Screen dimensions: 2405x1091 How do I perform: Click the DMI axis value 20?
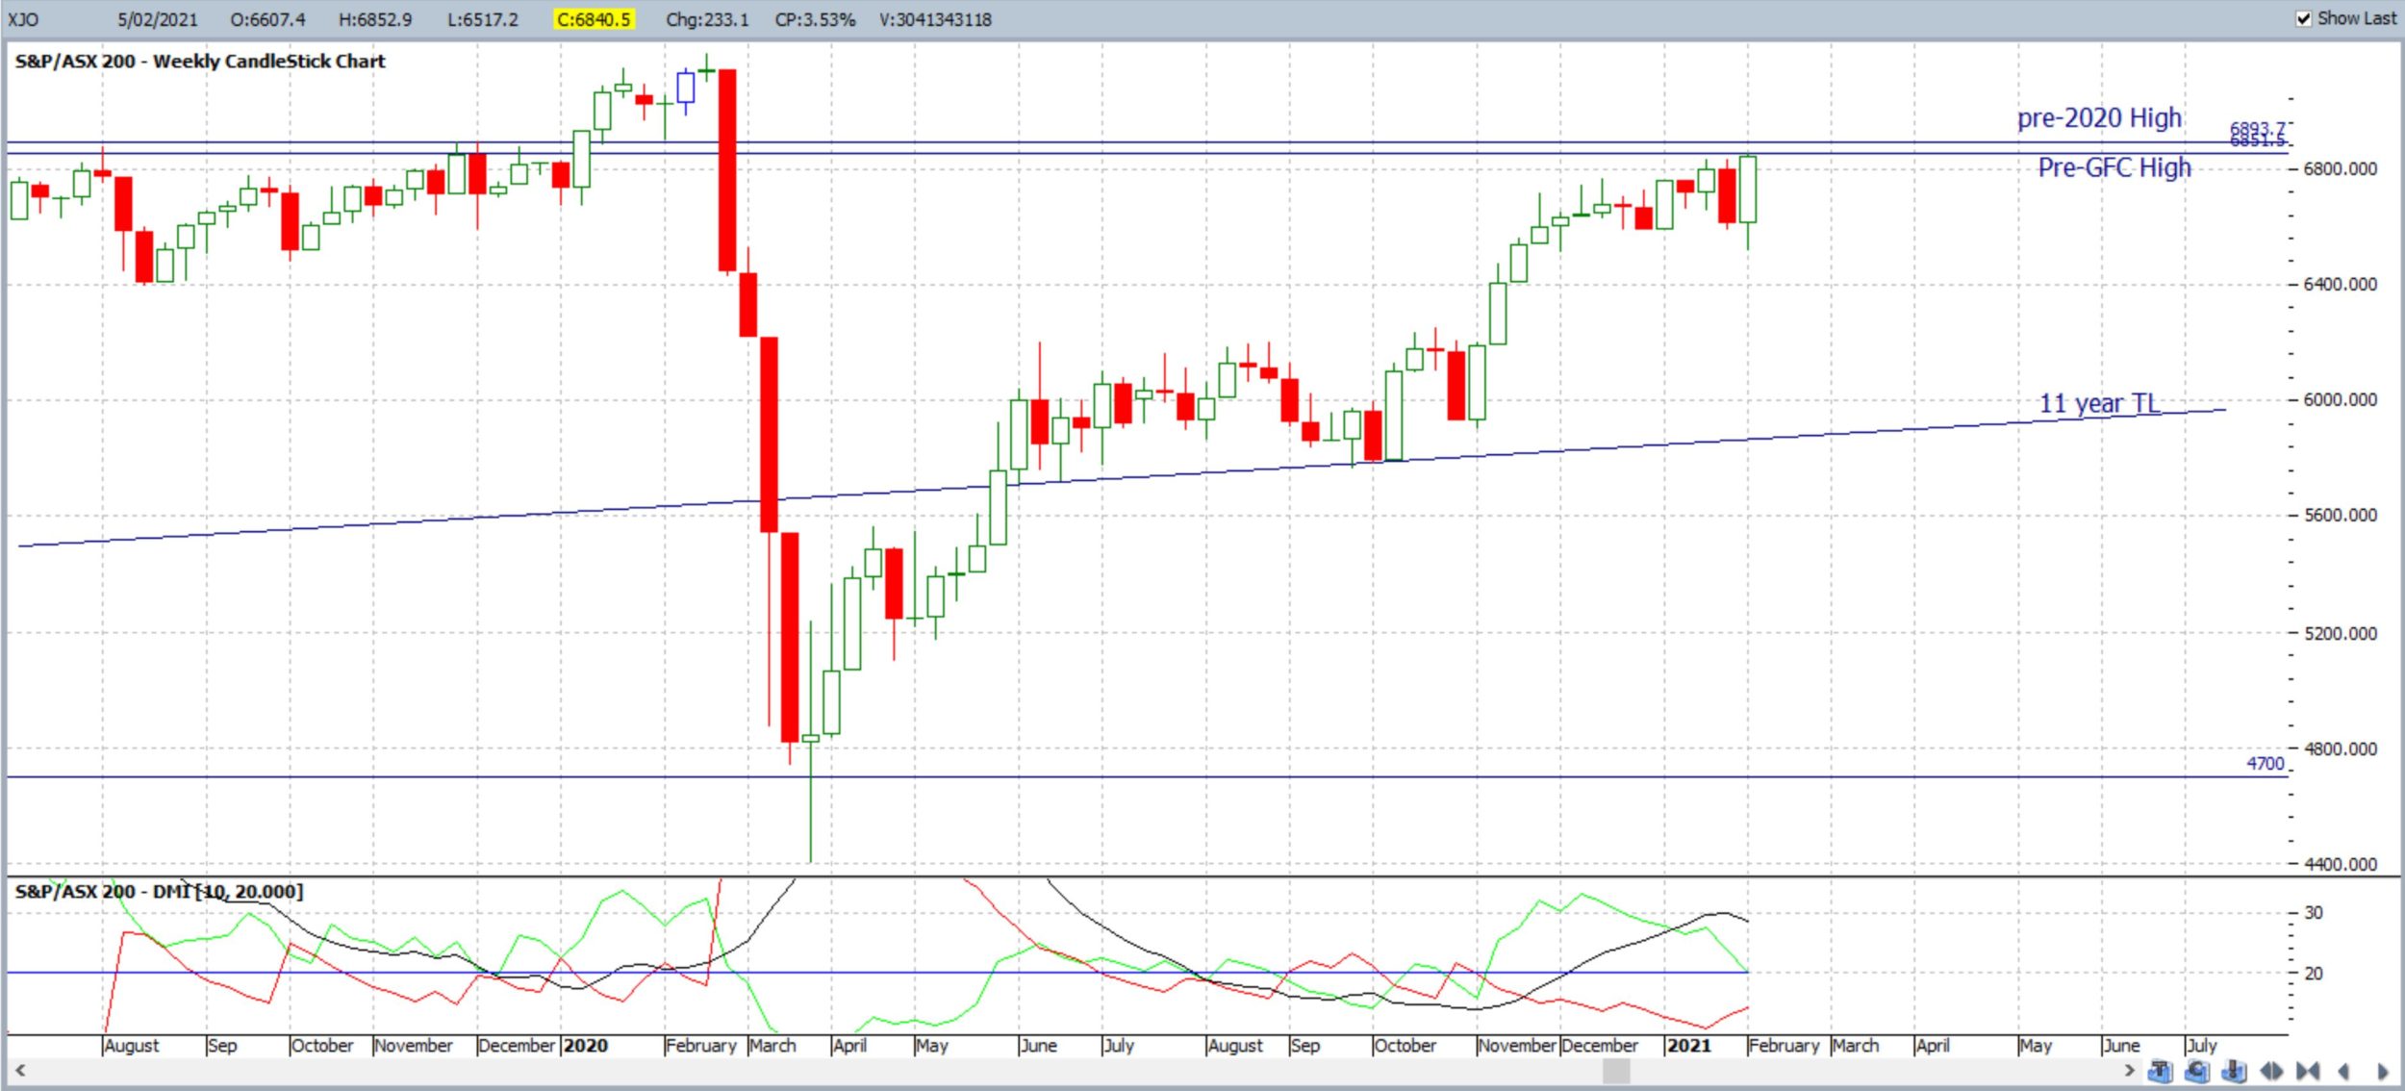2314,973
